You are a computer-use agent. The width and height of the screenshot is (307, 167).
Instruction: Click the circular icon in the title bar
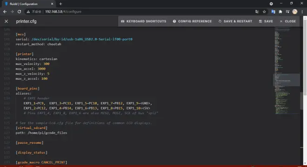[x=271, y=4]
